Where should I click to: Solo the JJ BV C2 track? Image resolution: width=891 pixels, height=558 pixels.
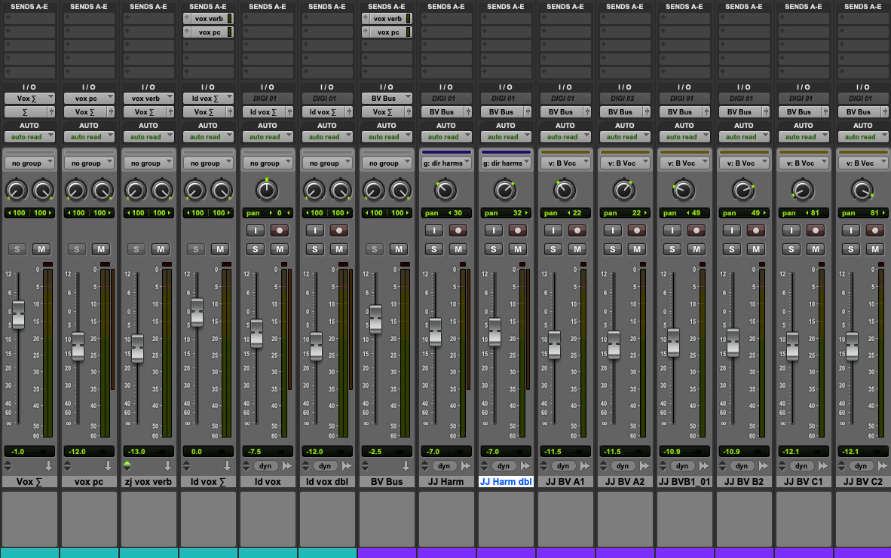coord(850,249)
